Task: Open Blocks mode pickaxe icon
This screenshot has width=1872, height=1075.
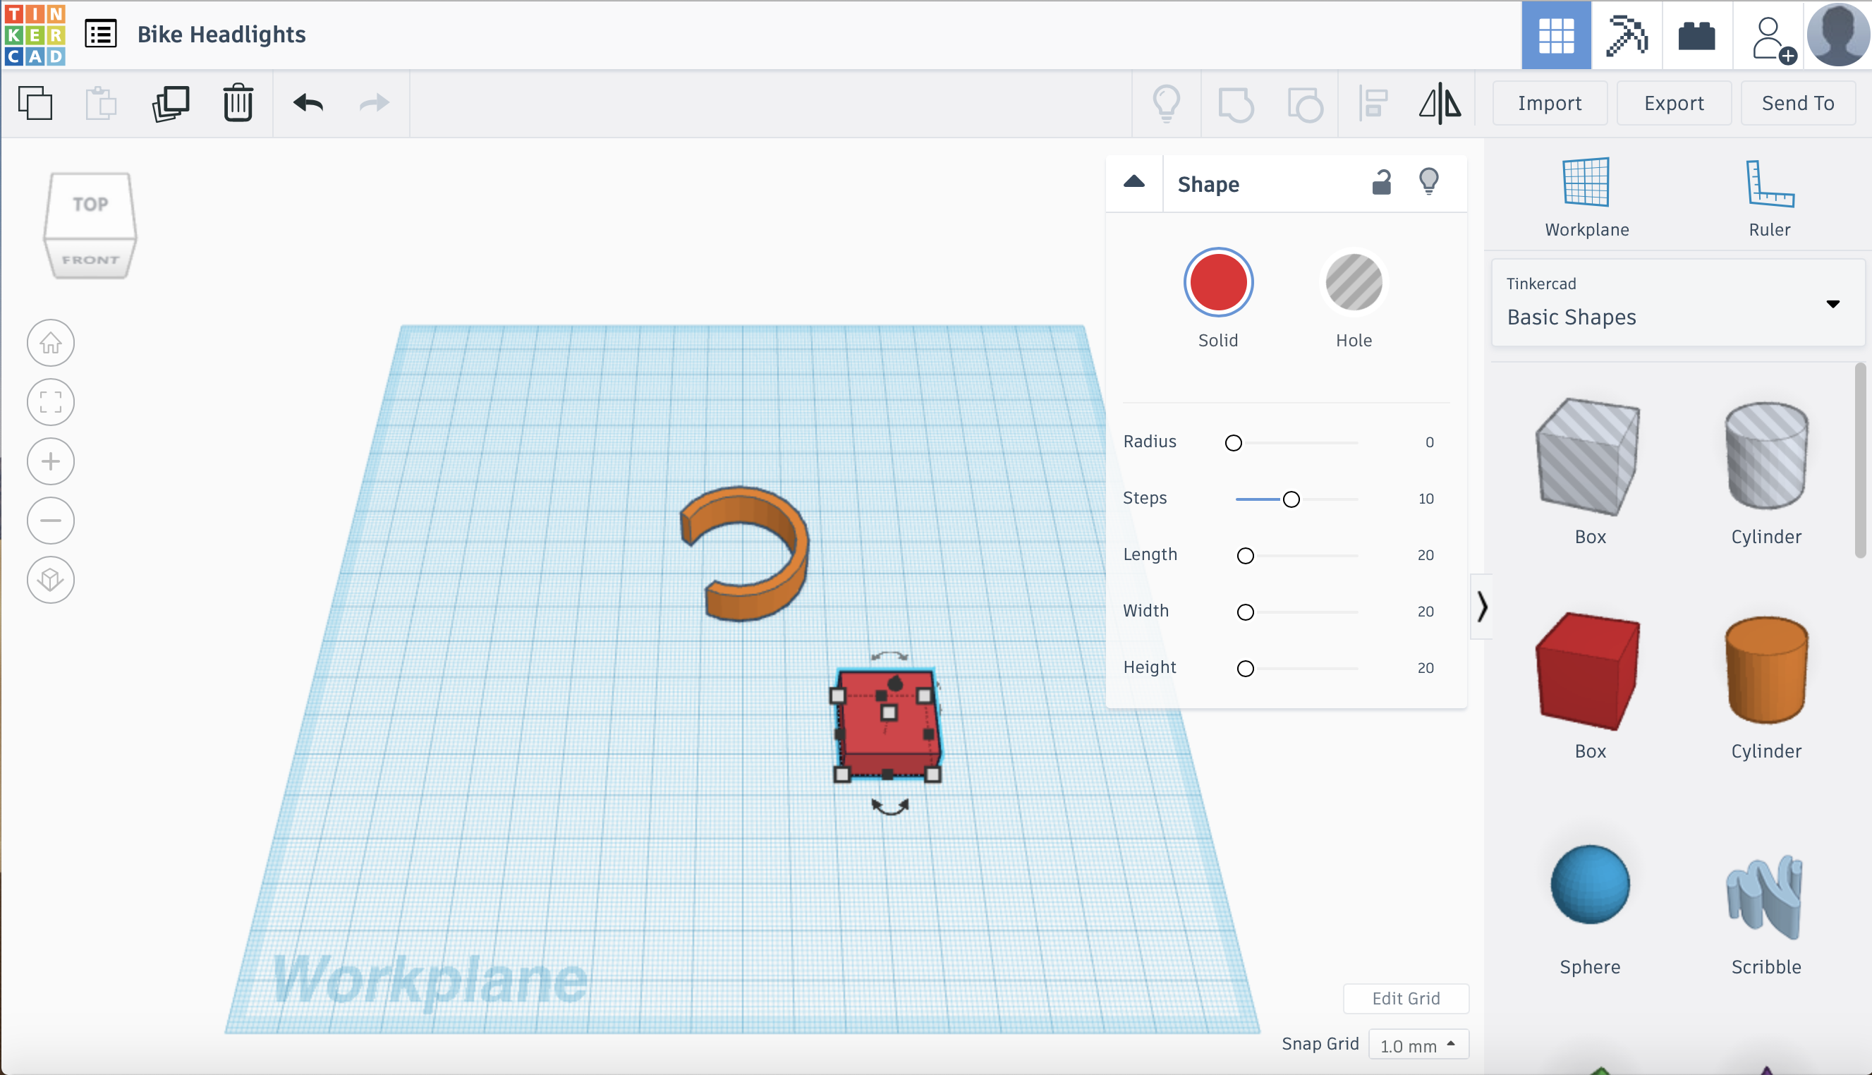Action: tap(1627, 35)
